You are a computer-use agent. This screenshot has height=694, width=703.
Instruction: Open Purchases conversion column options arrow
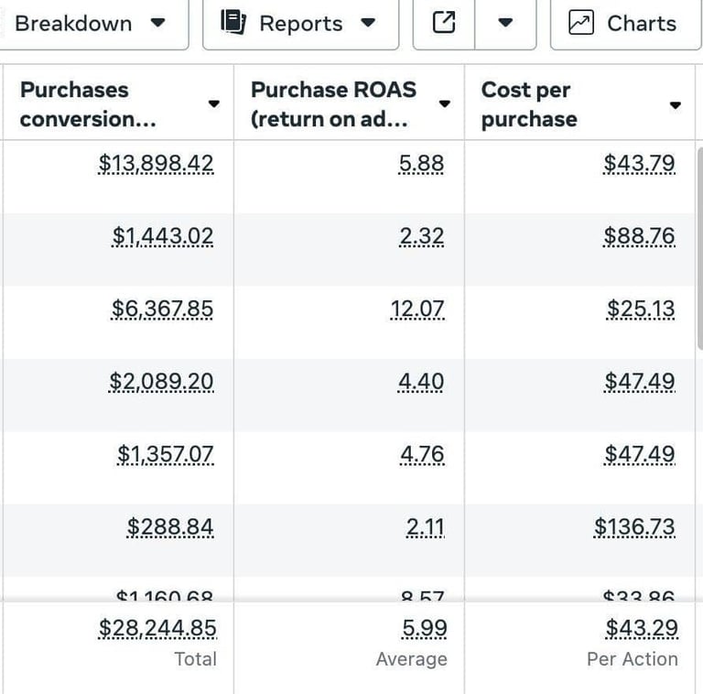pos(214,104)
